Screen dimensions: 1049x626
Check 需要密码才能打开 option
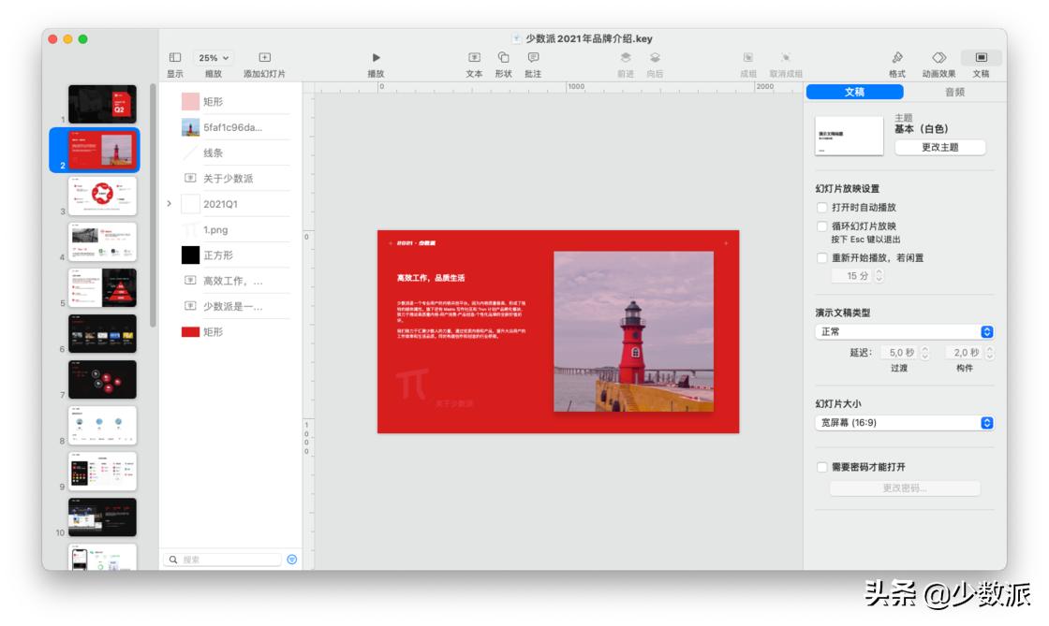point(822,467)
